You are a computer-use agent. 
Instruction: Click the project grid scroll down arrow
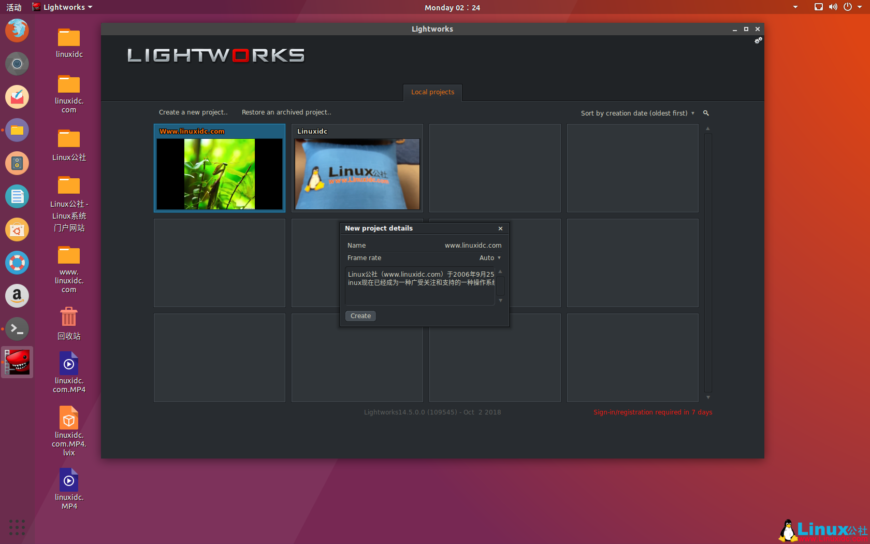click(708, 397)
